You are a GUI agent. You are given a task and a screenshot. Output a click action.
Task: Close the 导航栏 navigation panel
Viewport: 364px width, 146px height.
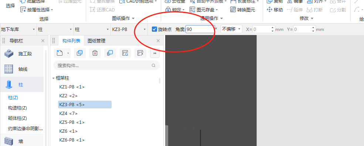pyautogui.click(x=43, y=41)
